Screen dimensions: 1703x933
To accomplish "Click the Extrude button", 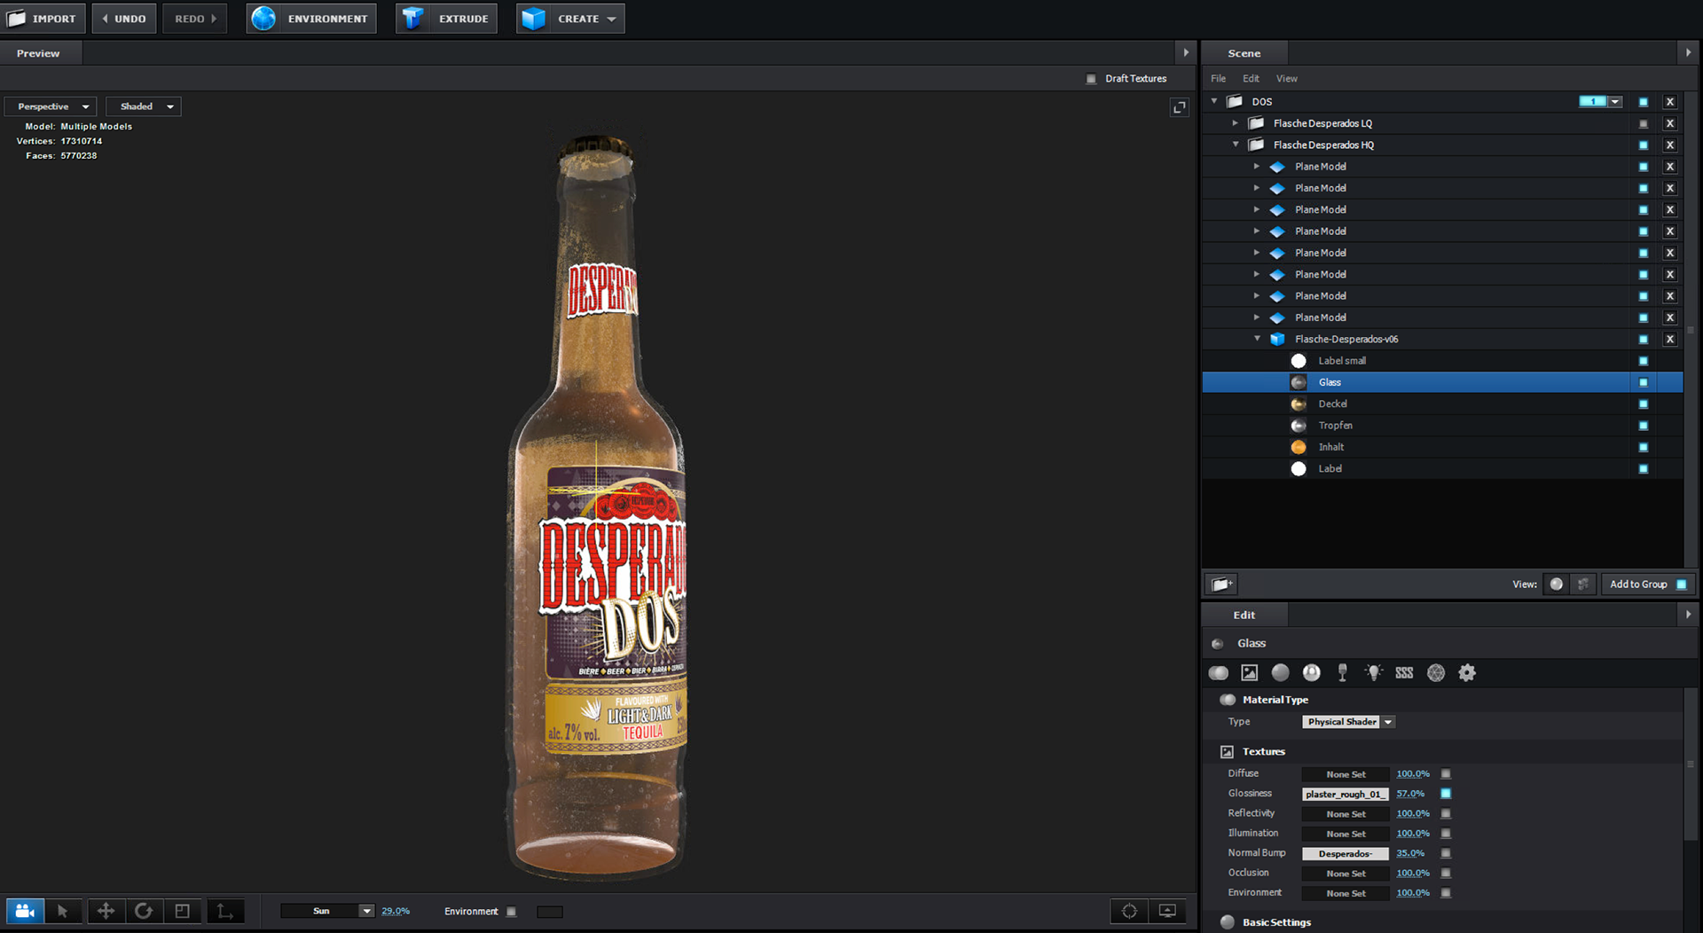I will (x=446, y=19).
